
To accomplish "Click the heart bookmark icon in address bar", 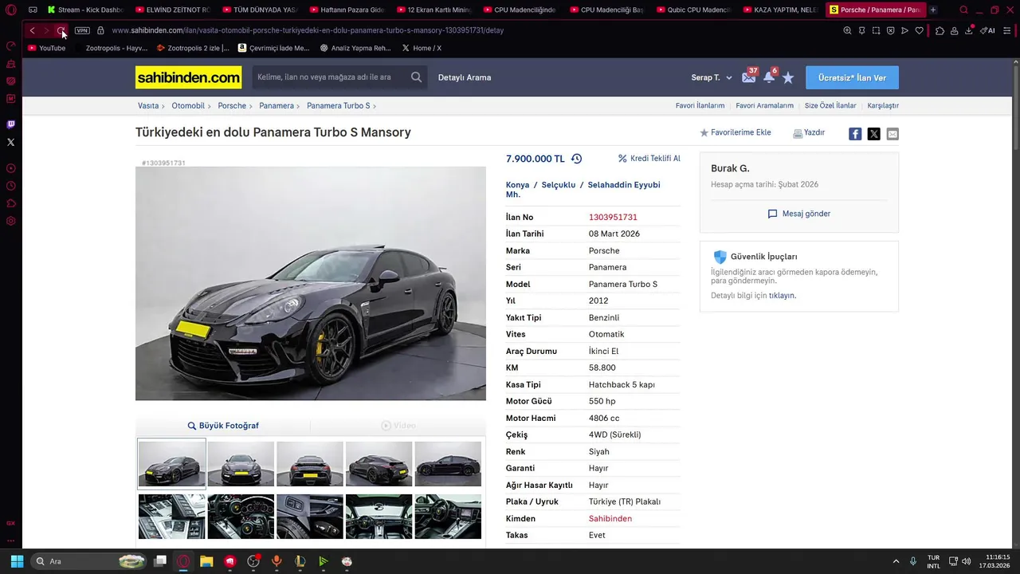I will click(919, 30).
